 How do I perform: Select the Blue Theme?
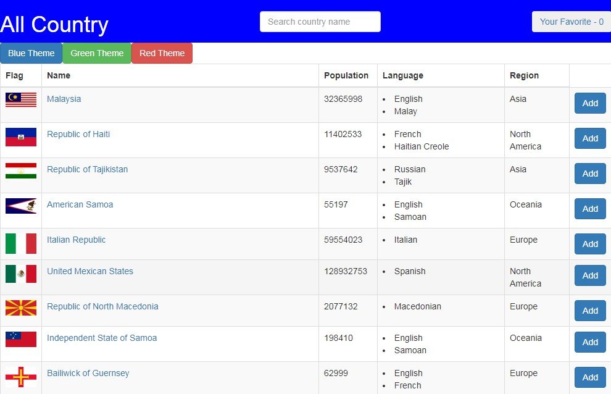click(x=31, y=53)
